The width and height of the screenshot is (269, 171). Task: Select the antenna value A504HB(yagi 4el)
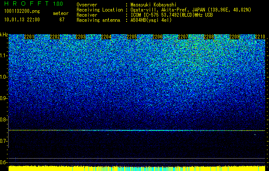151,20
